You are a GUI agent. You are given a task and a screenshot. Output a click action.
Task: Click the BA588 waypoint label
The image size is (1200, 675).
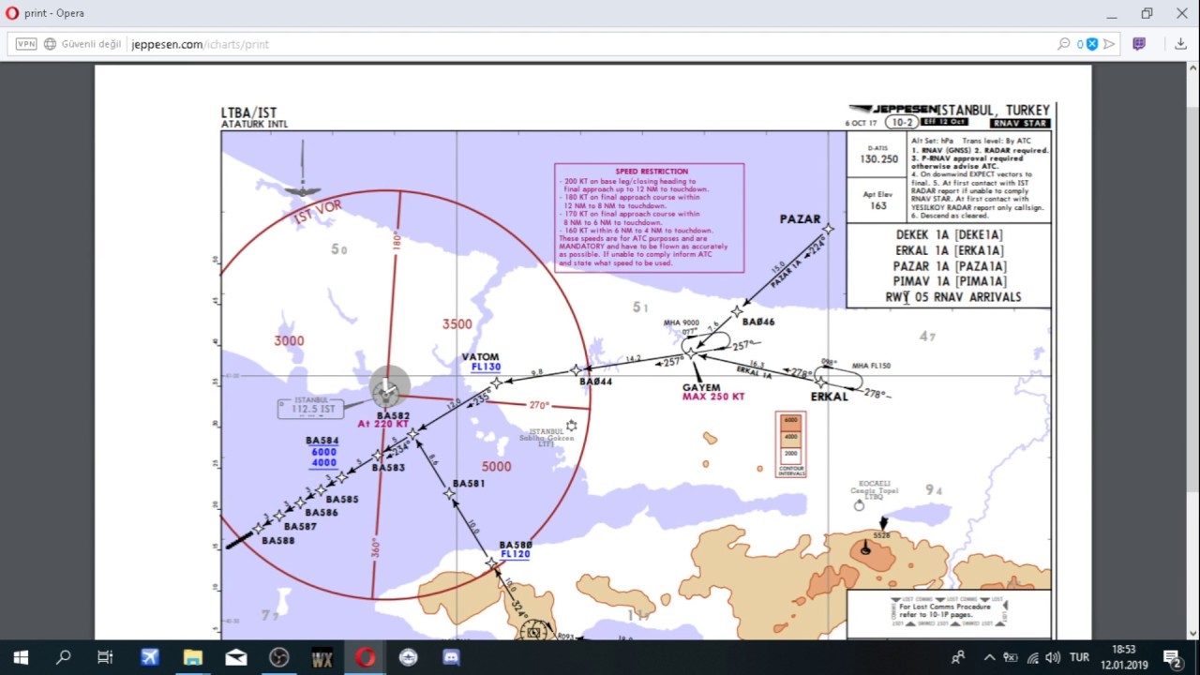(278, 541)
